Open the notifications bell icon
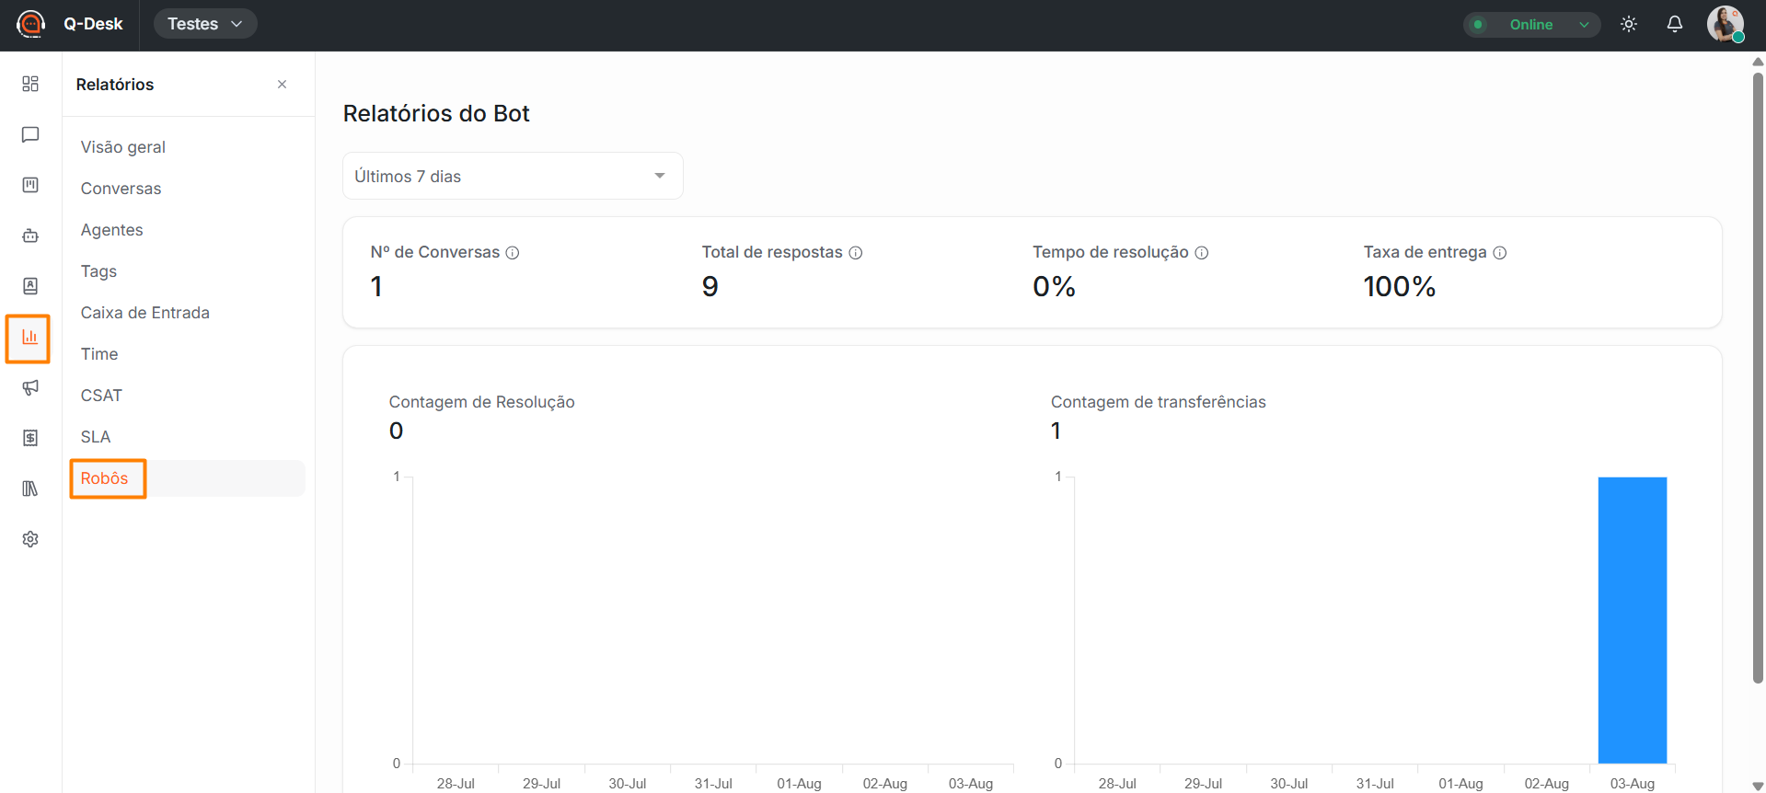This screenshot has height=793, width=1766. (x=1675, y=25)
